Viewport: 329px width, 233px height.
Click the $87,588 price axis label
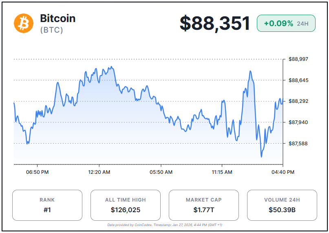click(x=298, y=144)
